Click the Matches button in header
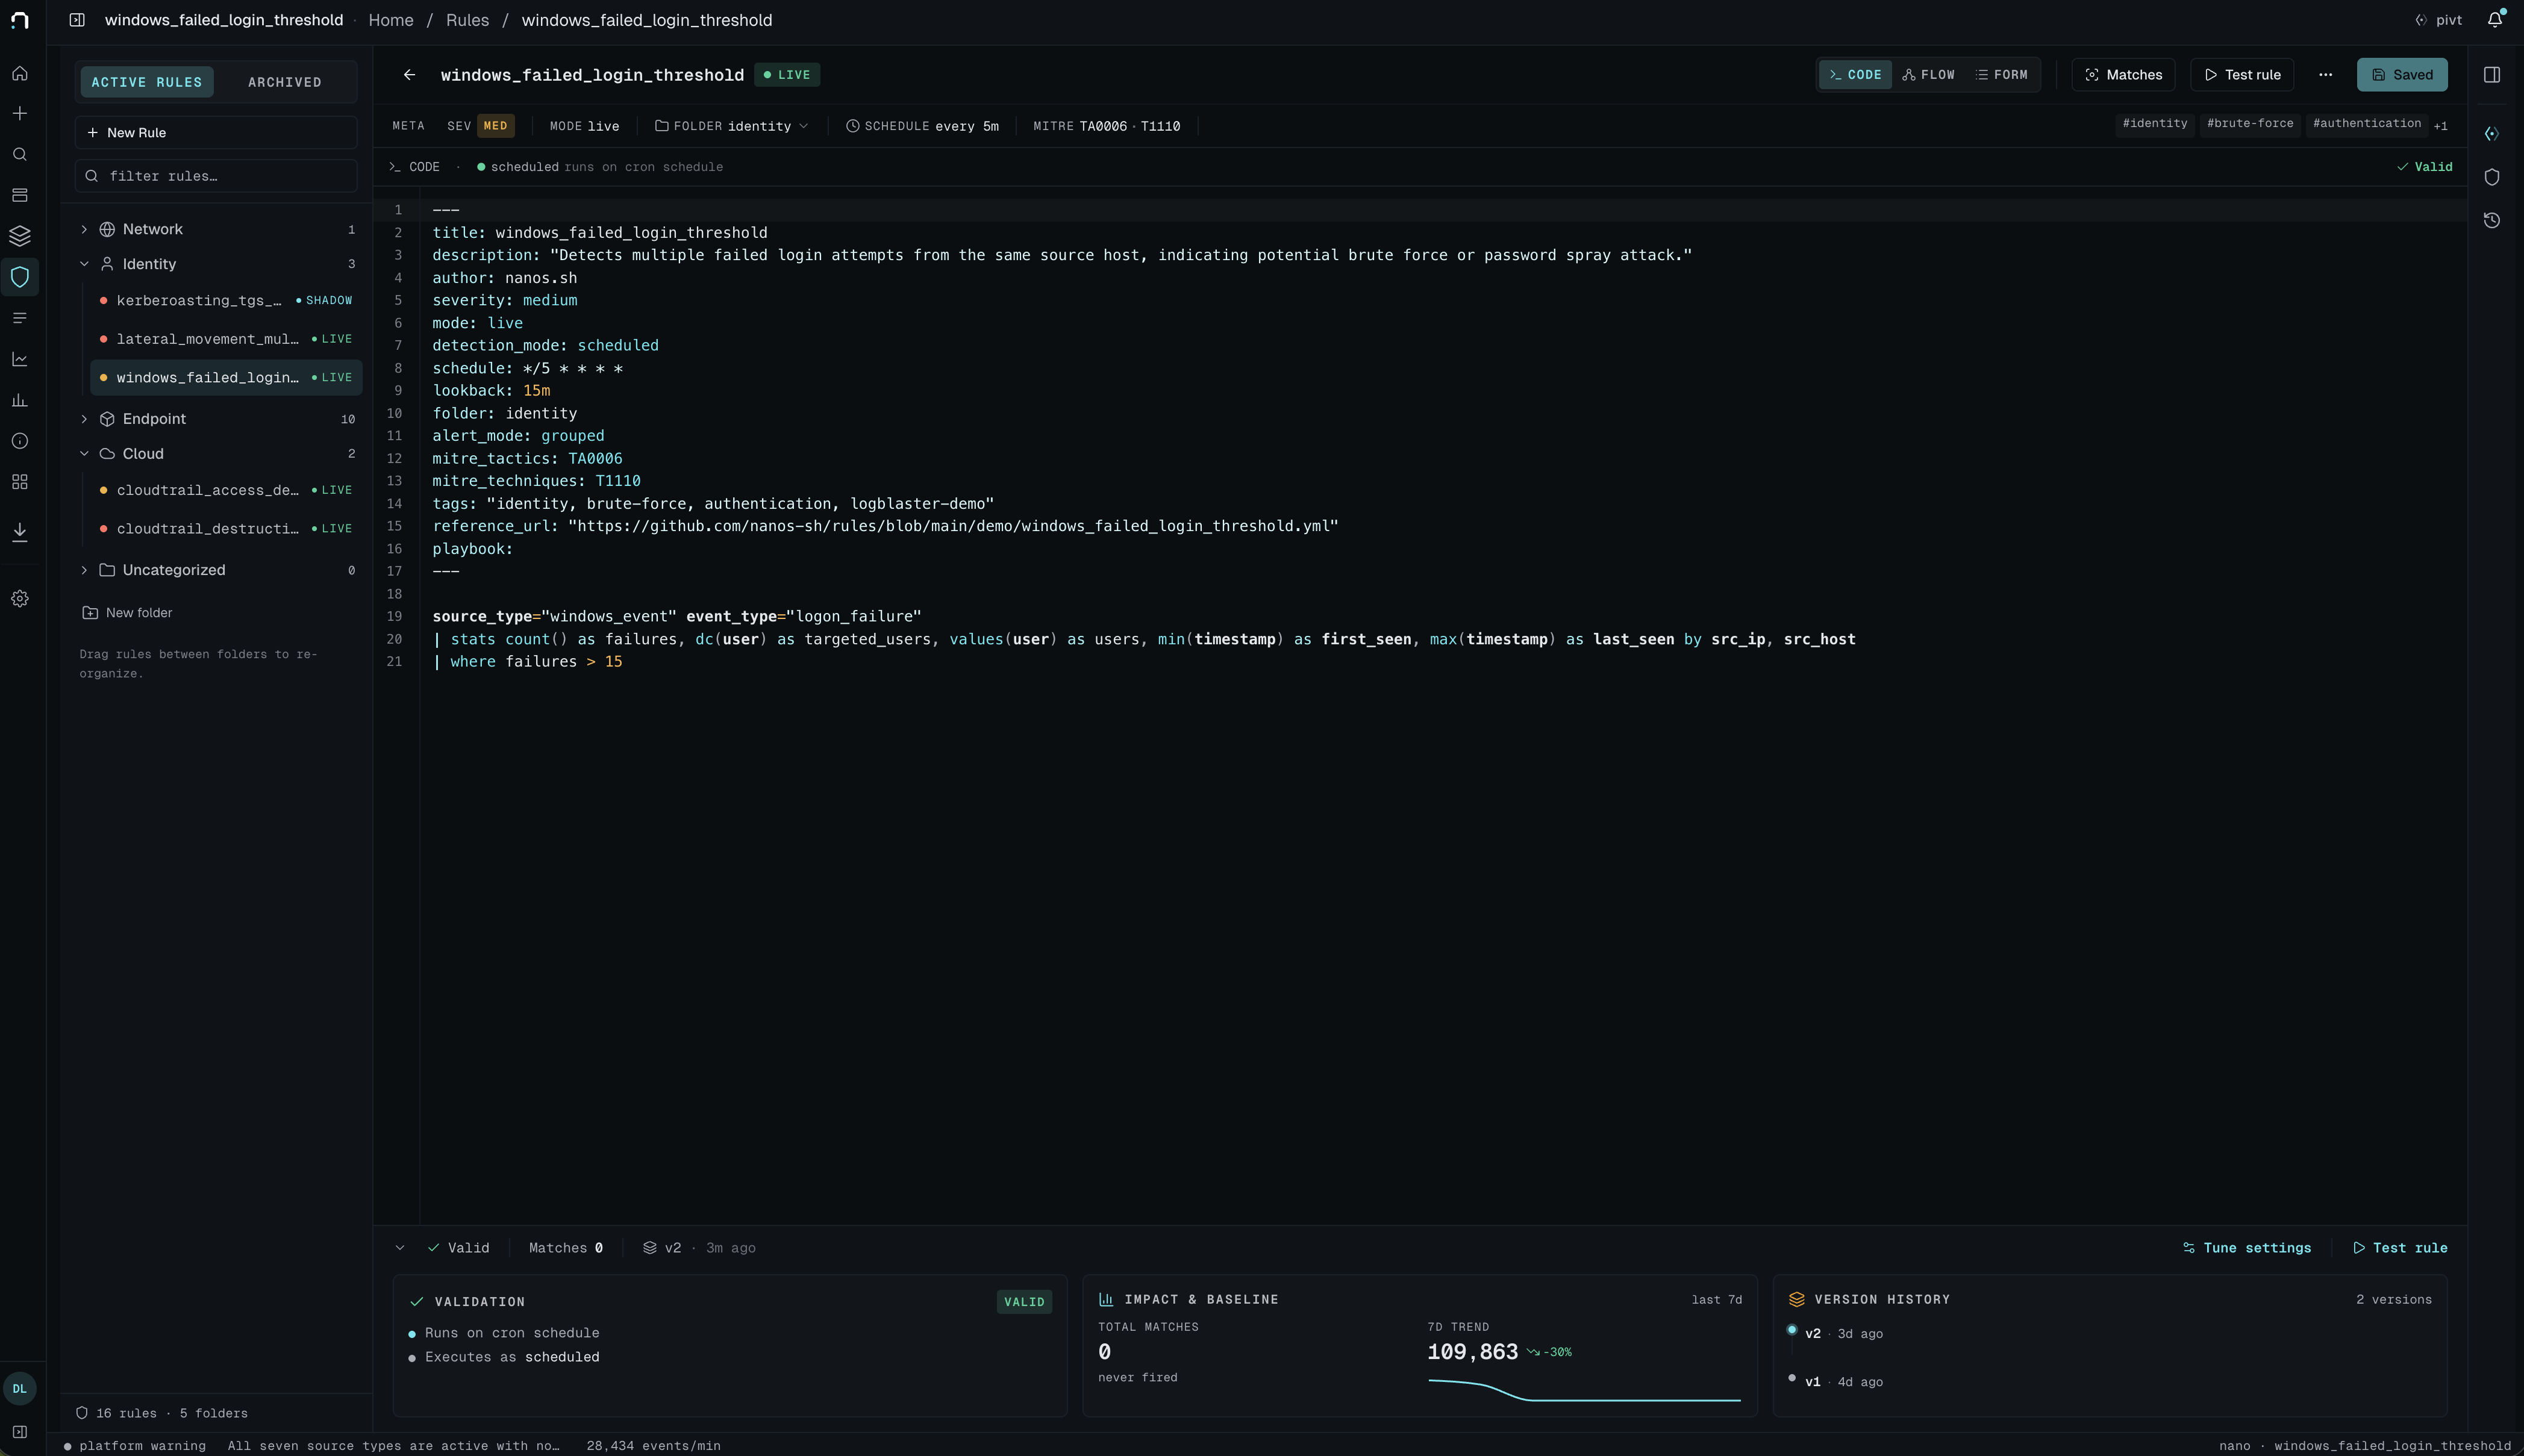This screenshot has height=1456, width=2524. 2123,75
